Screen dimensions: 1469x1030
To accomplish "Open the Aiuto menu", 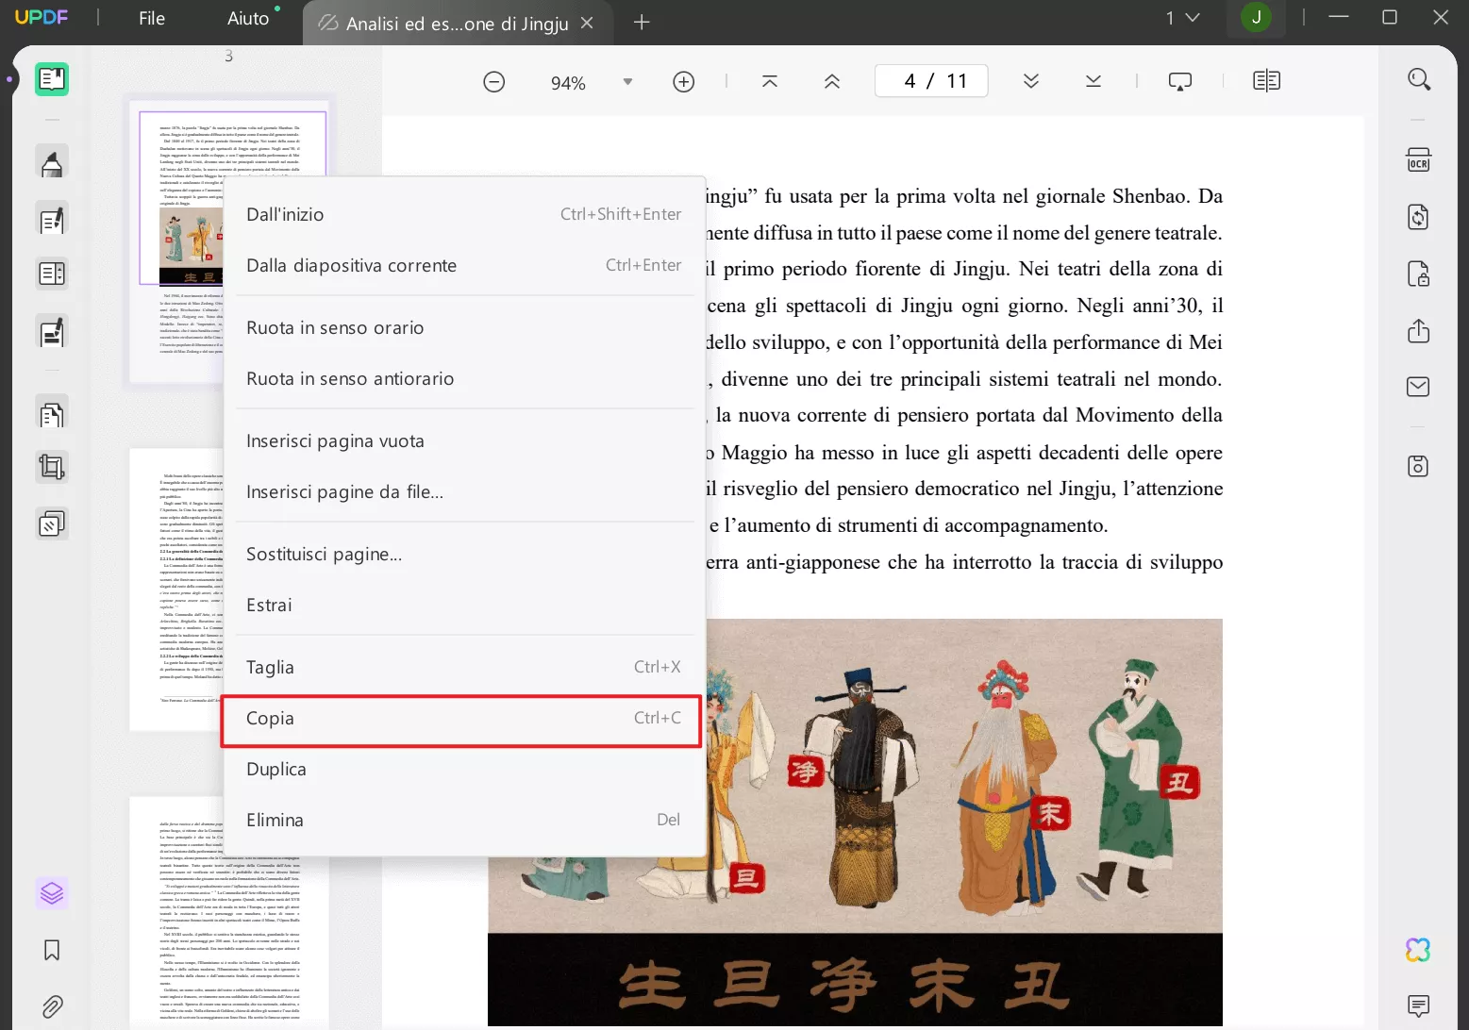I will pos(248,18).
